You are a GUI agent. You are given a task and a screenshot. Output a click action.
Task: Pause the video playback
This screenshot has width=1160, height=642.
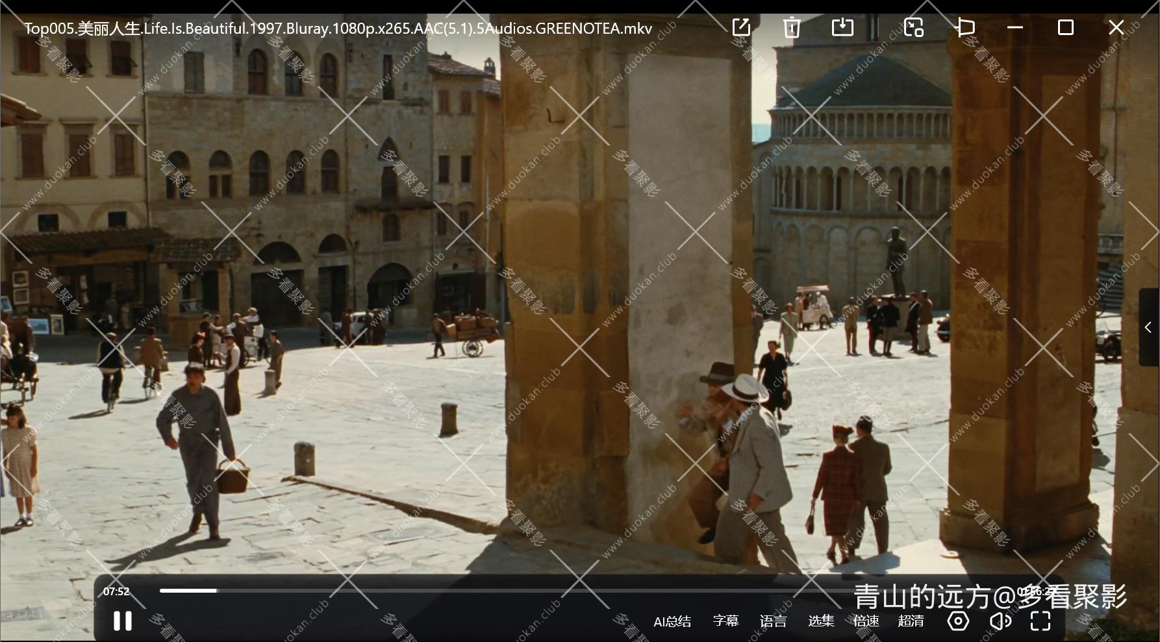click(123, 621)
